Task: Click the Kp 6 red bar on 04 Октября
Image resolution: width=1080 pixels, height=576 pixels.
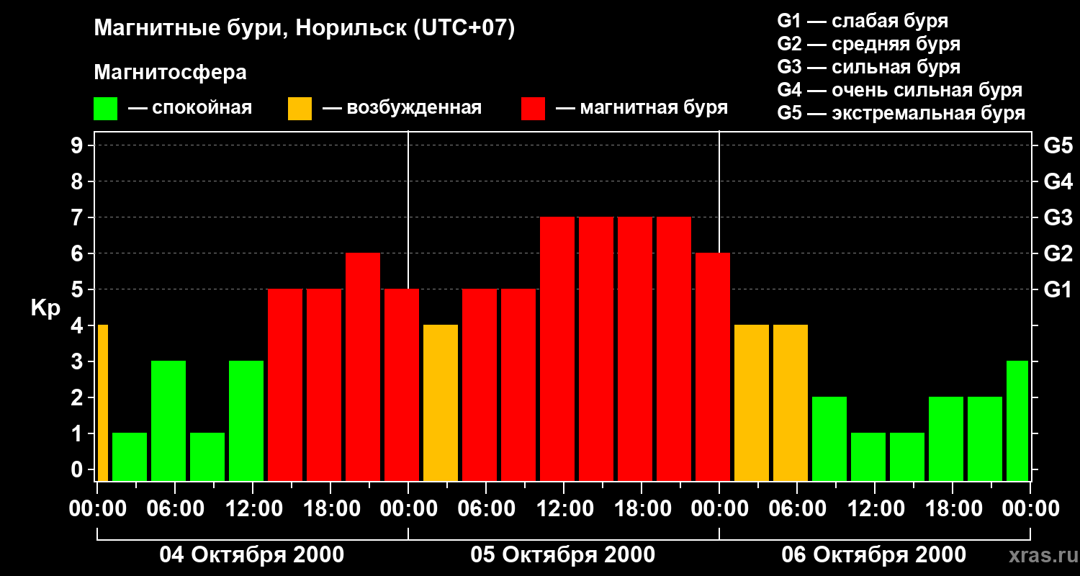Action: click(x=363, y=366)
